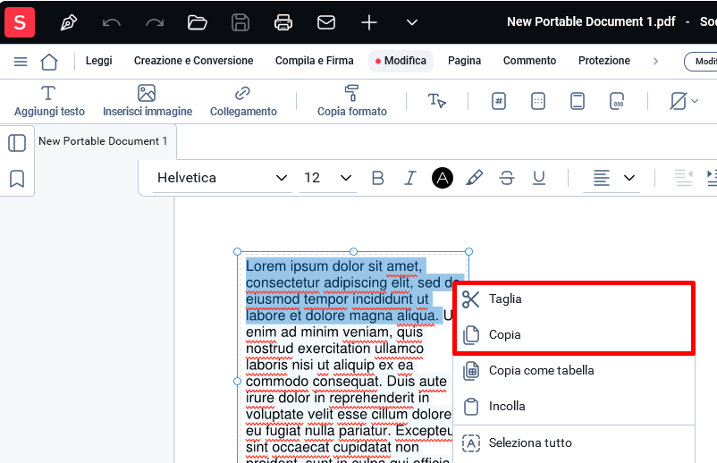Viewport: 717px width, 463px height.
Task: Show more ribbon tabs with right chevron
Action: [655, 62]
